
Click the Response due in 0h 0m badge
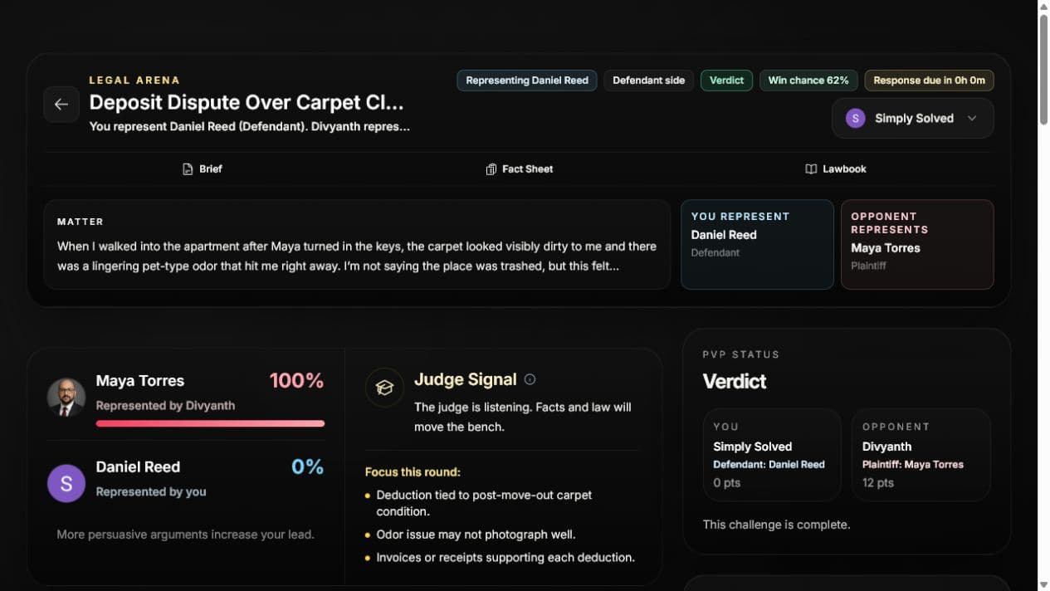pos(929,81)
